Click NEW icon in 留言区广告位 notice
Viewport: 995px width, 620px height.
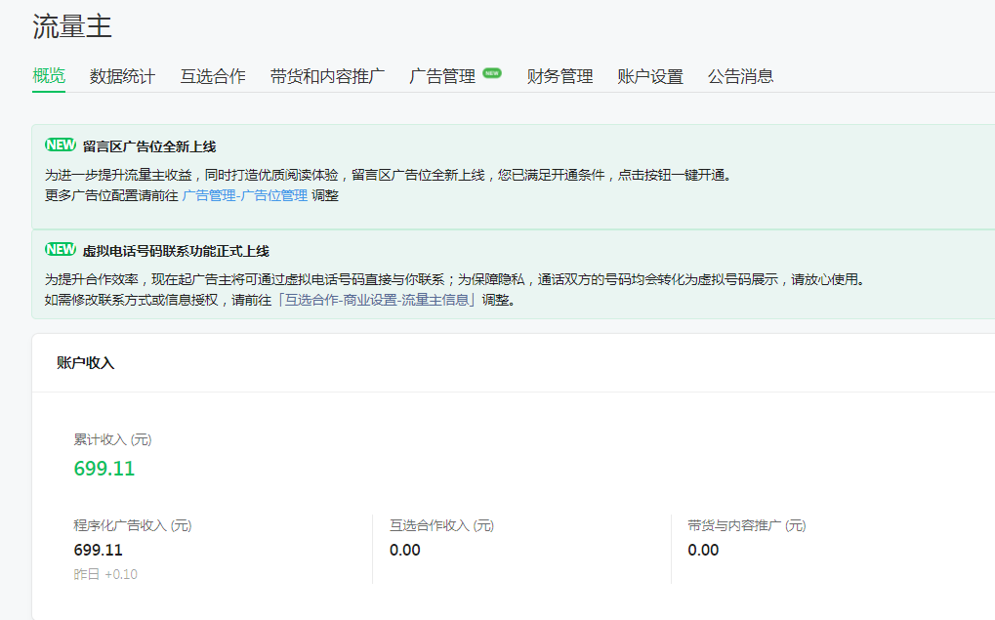coord(61,145)
